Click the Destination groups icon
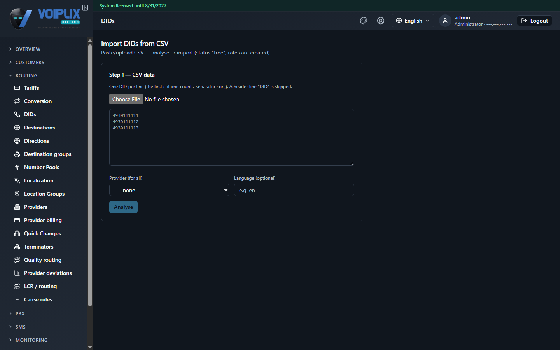Viewport: 560px width, 350px height. pyautogui.click(x=17, y=154)
